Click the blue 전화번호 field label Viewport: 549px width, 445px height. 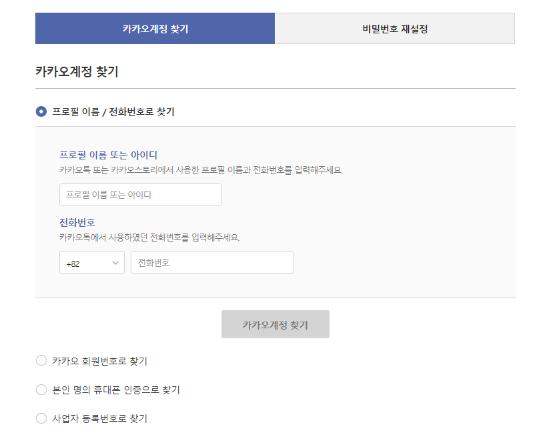pos(77,222)
